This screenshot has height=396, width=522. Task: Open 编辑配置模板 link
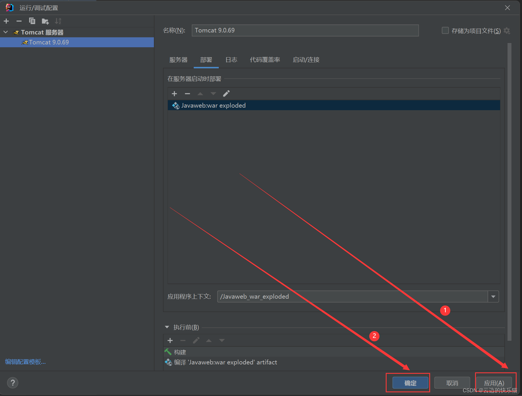pos(25,362)
